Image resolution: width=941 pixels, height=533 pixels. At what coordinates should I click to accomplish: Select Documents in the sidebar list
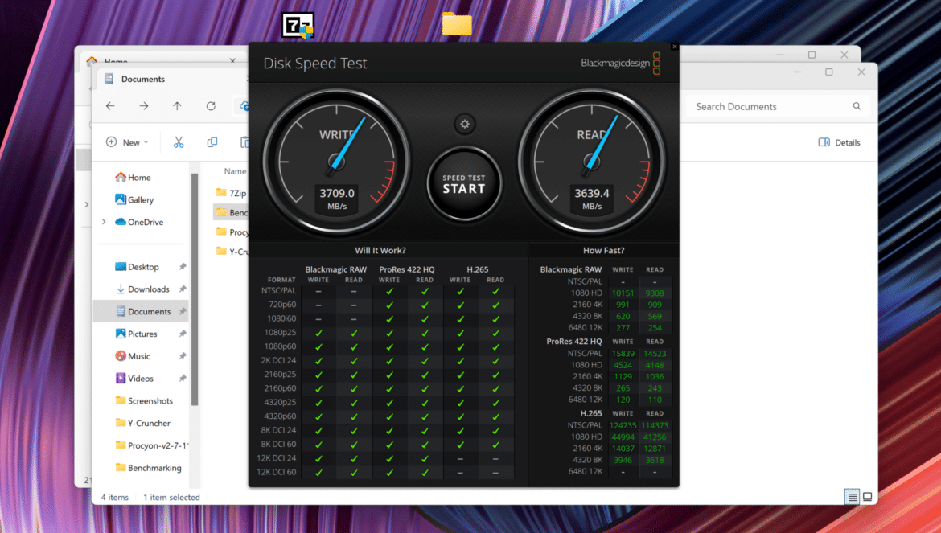point(143,311)
